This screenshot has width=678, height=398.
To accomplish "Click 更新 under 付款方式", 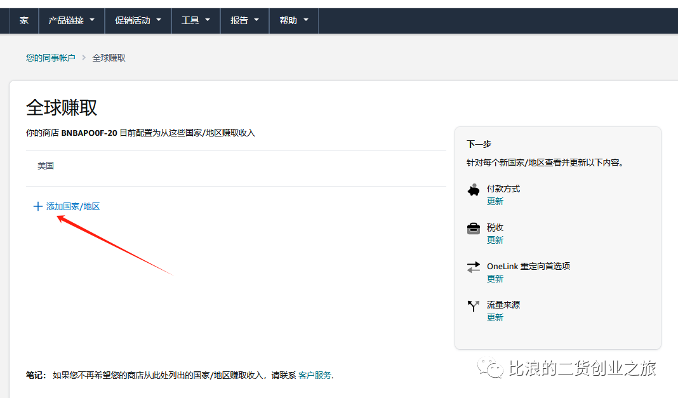I will (x=495, y=201).
